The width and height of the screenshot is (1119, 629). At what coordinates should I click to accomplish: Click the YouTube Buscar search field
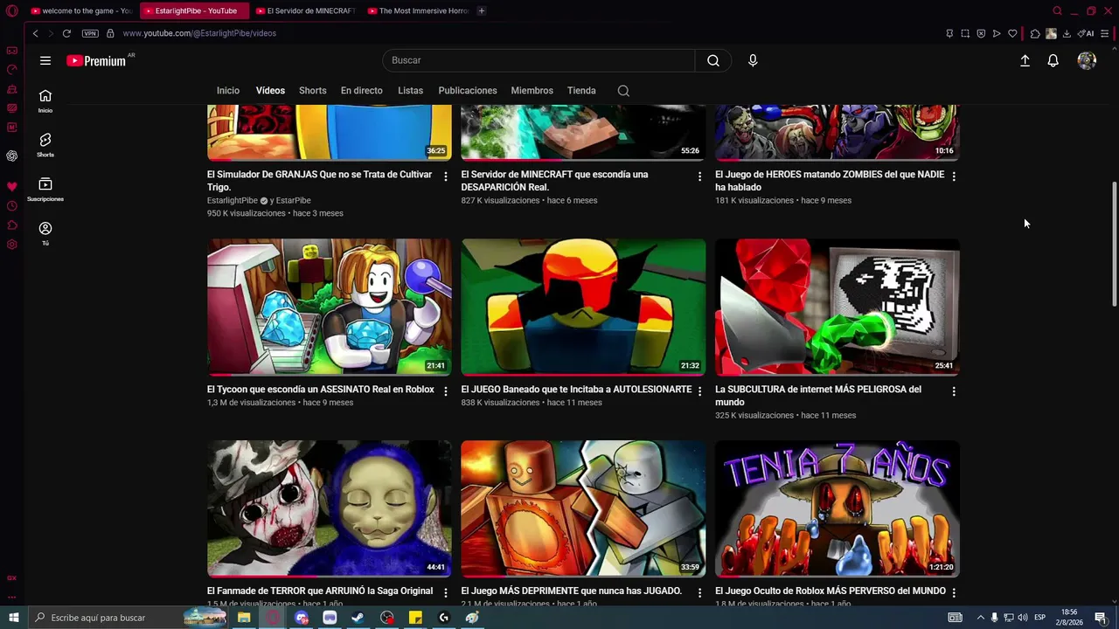(539, 60)
